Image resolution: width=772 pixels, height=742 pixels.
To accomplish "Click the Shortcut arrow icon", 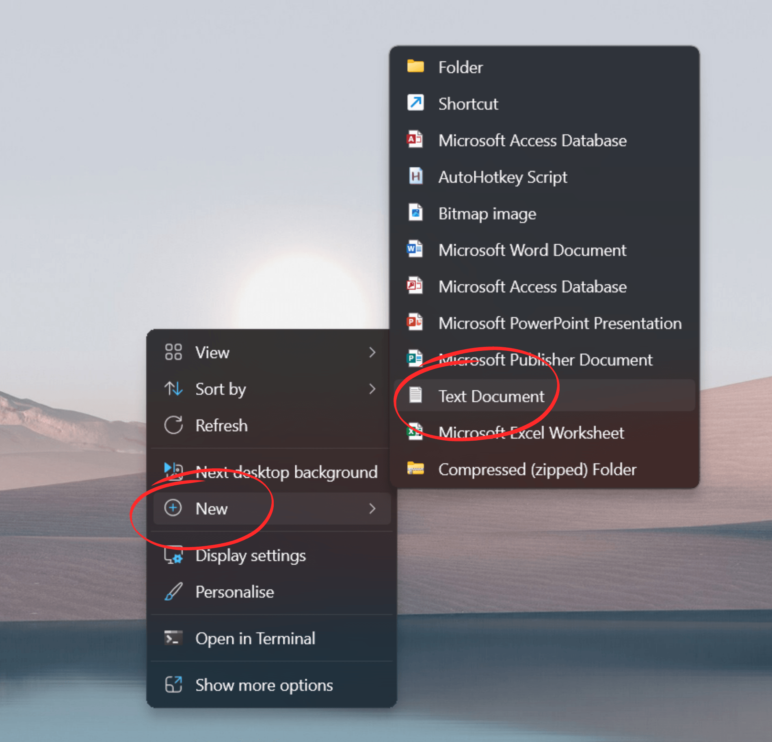I will pyautogui.click(x=415, y=103).
